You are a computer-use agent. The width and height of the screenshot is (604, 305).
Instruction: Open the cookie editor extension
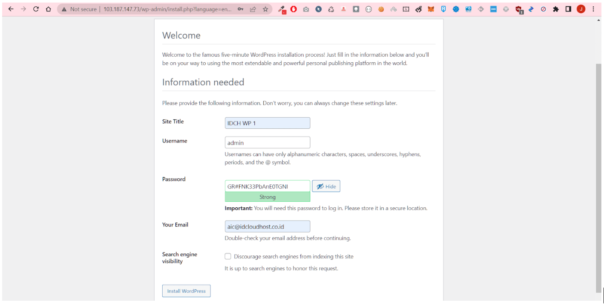(381, 9)
